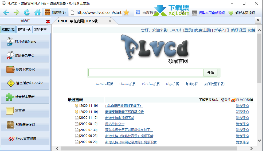
Task: Click lightbulb icon beside B站直播回放 entry
Action: pos(76,106)
